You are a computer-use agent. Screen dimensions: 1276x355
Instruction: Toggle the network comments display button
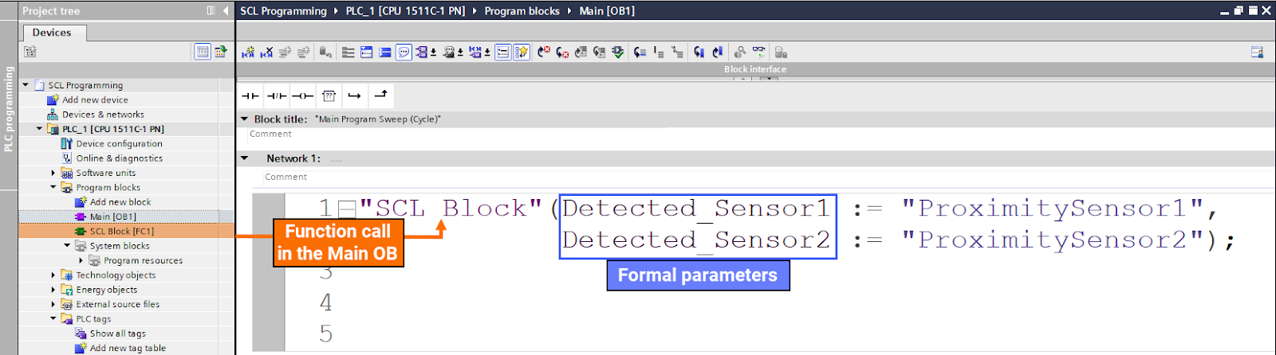[x=404, y=53]
